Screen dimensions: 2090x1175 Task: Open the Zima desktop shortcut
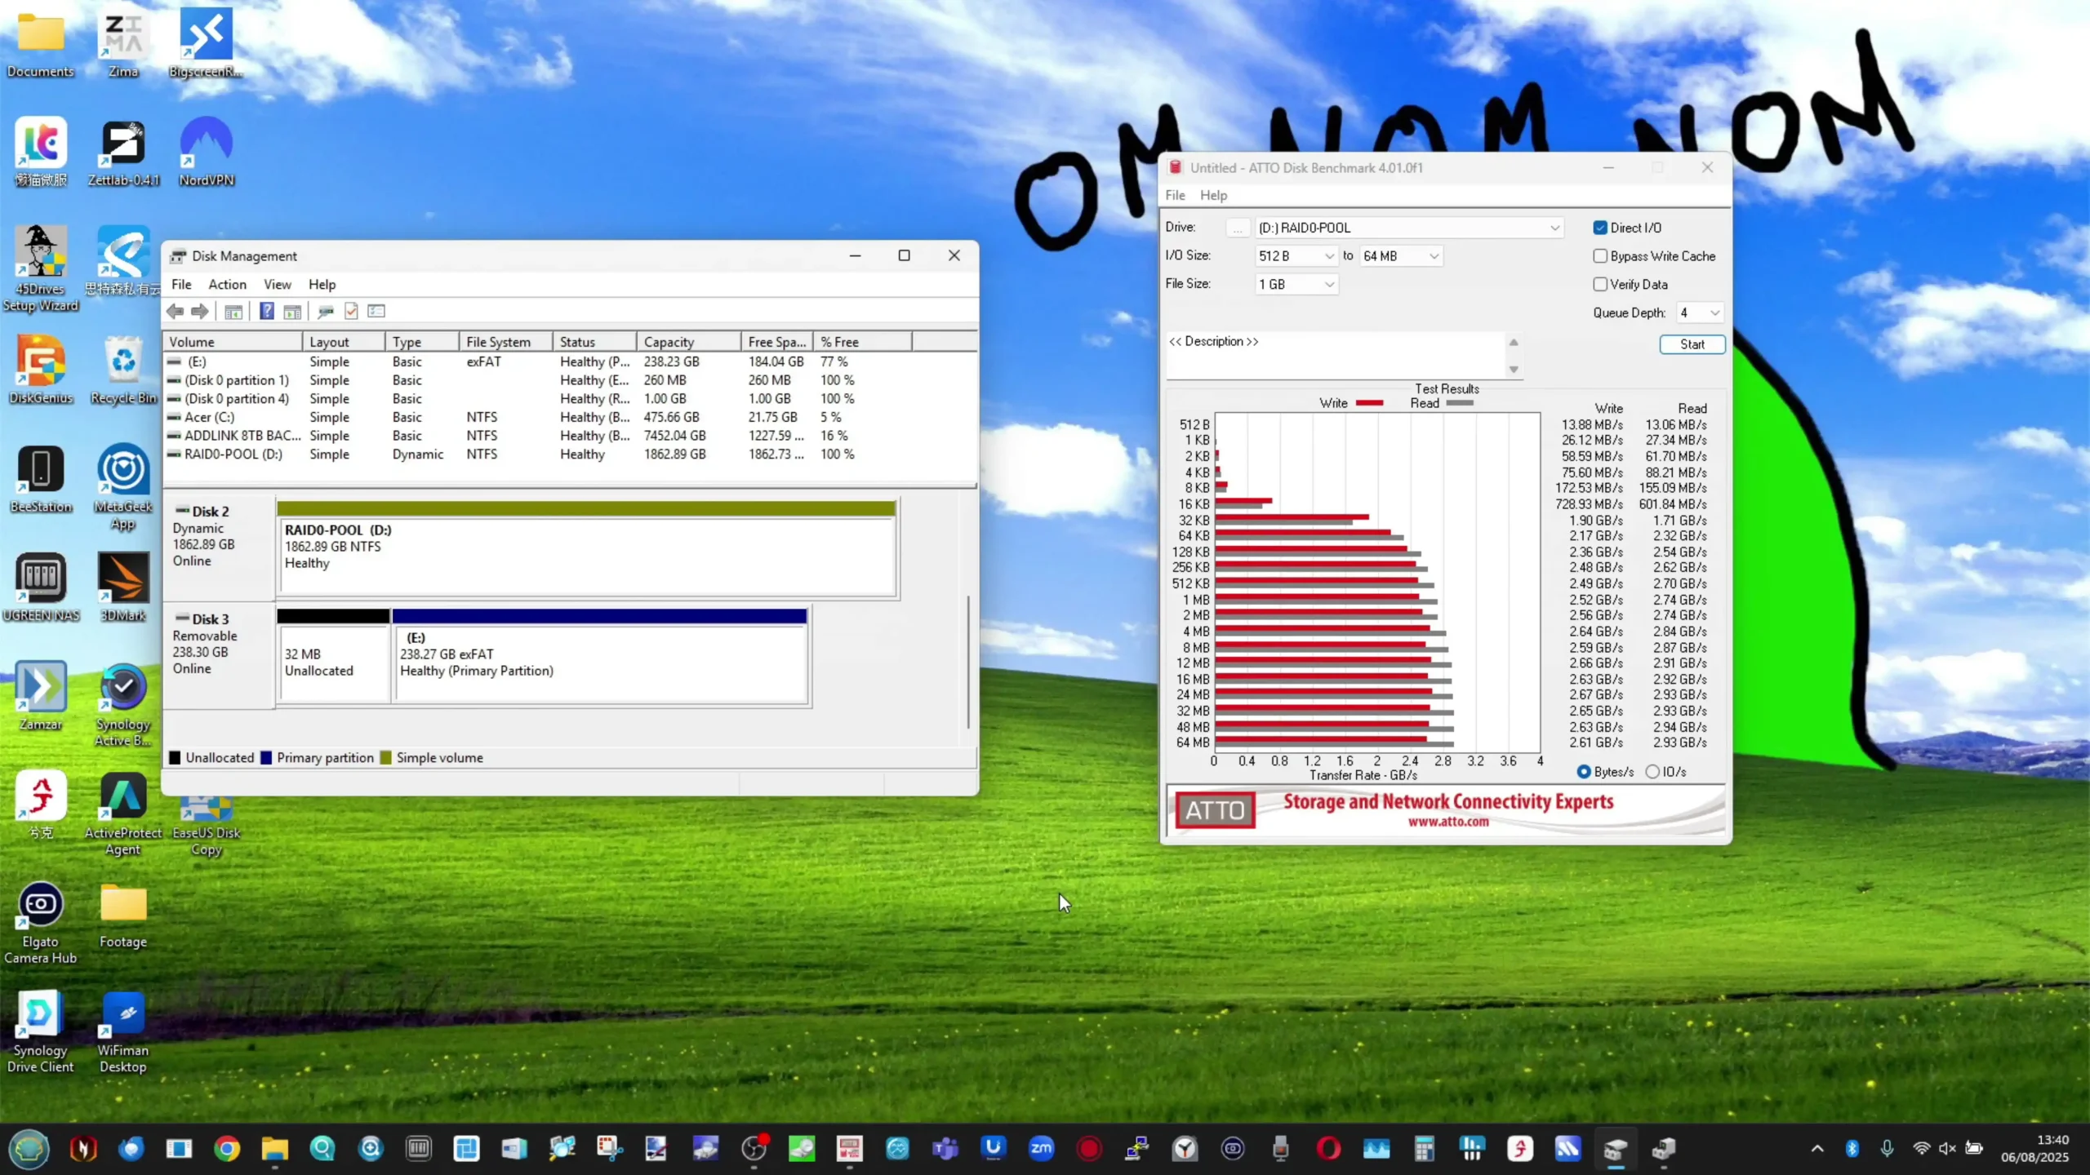(x=123, y=43)
